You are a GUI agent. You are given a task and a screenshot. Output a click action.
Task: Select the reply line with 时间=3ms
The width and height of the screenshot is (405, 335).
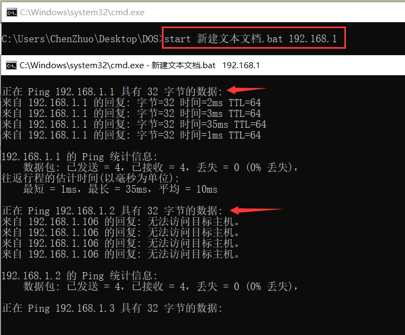pos(131,114)
